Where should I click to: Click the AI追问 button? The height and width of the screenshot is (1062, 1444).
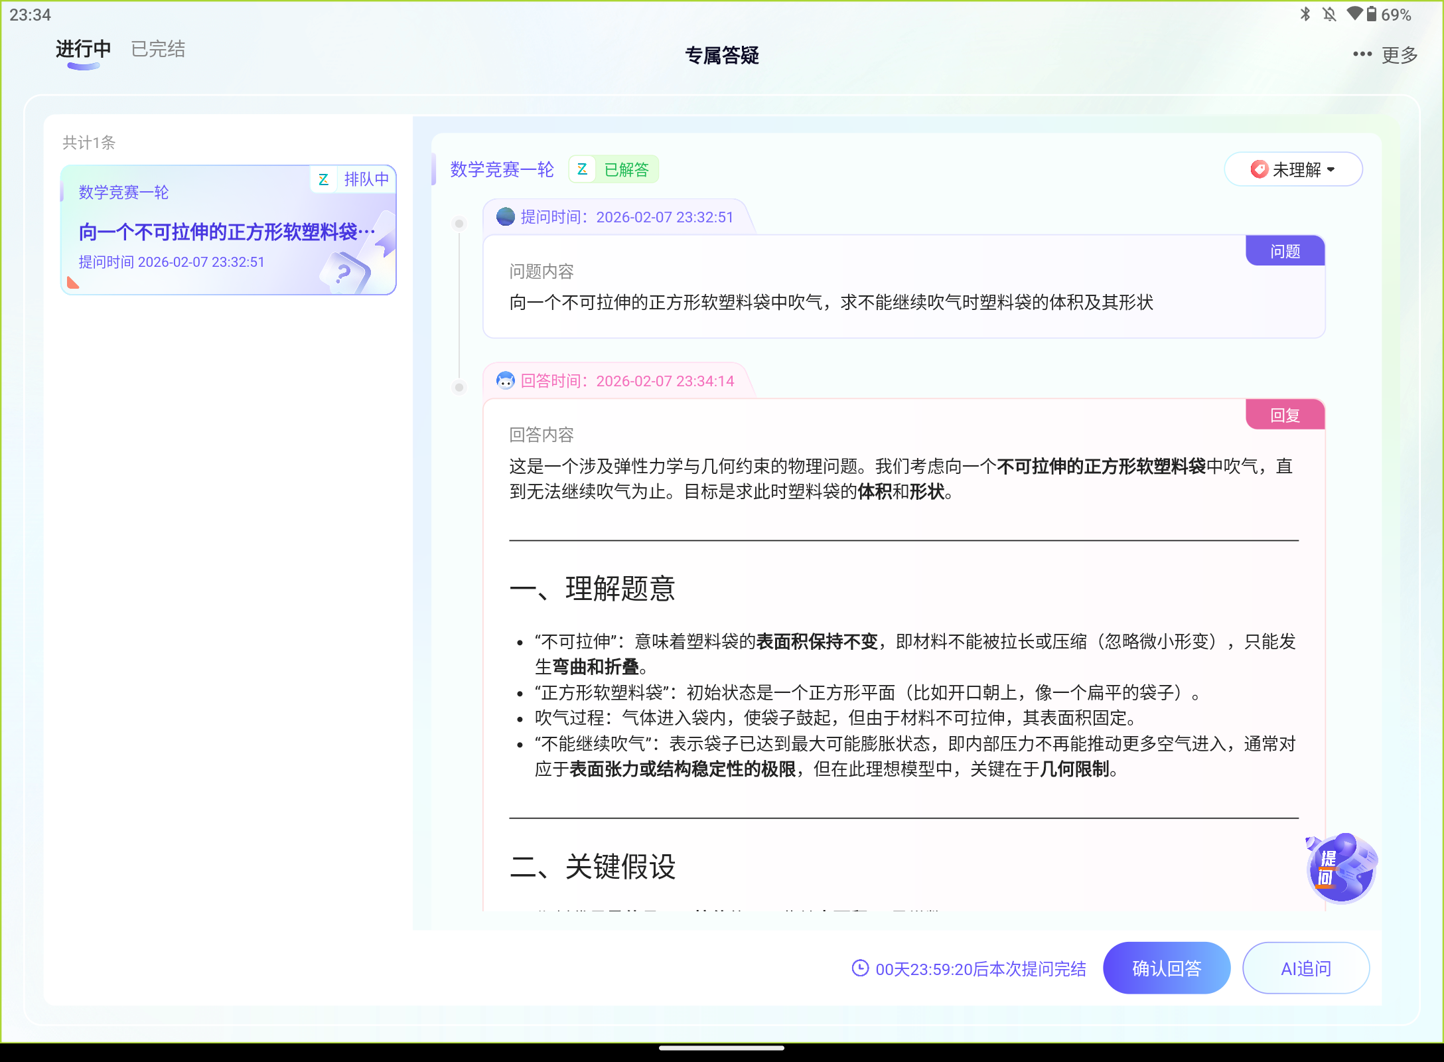pos(1305,968)
